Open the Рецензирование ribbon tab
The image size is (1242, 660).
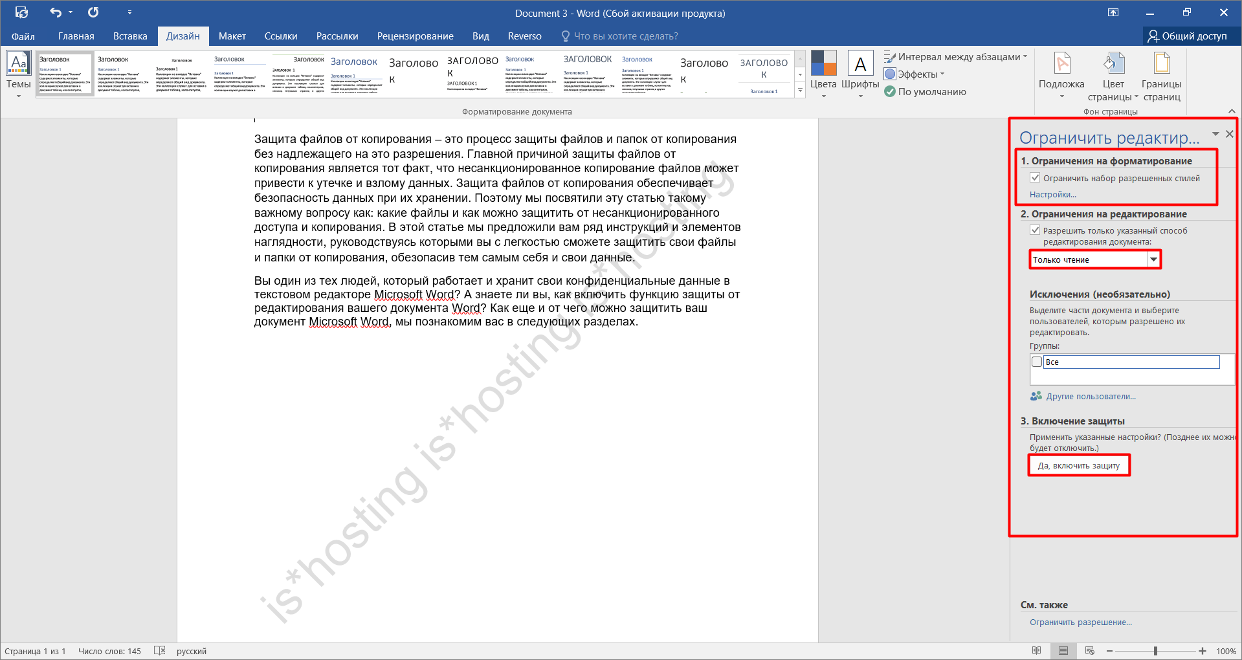415,36
